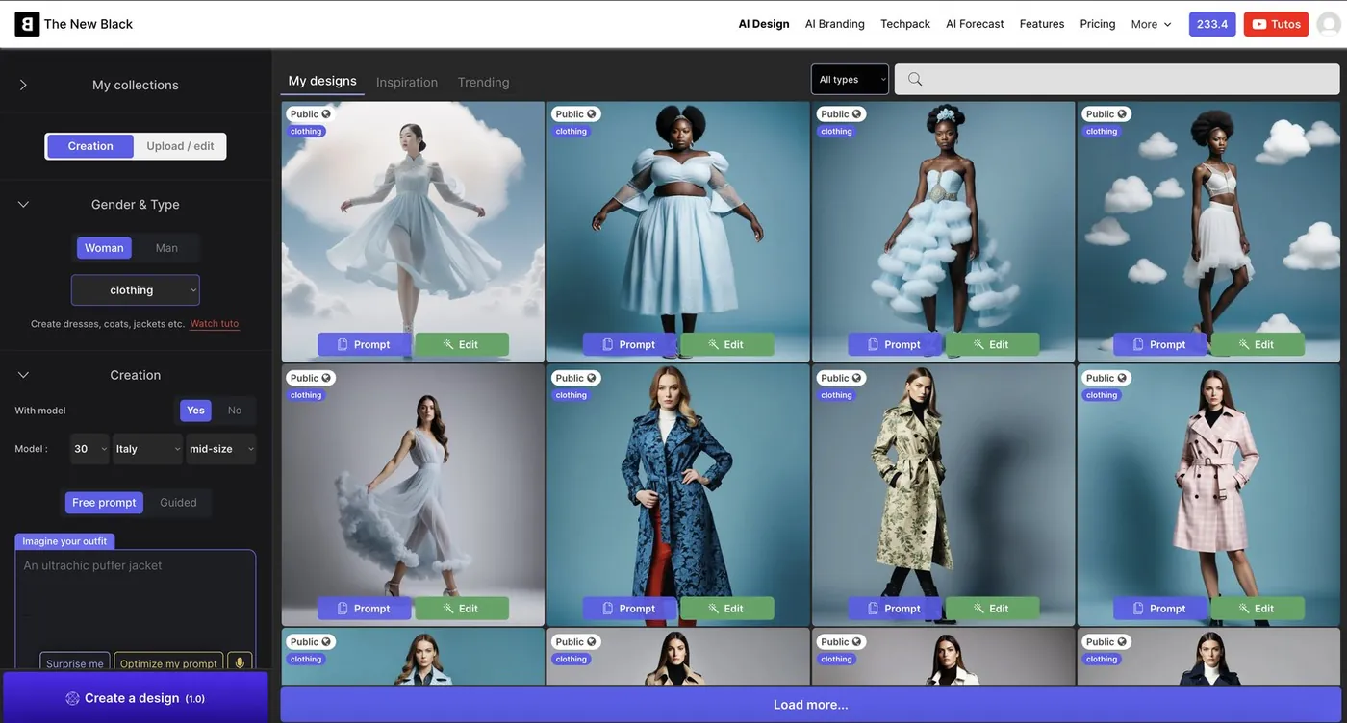Open the model age dropdown showing 30
This screenshot has height=723, width=1347.
tap(89, 449)
